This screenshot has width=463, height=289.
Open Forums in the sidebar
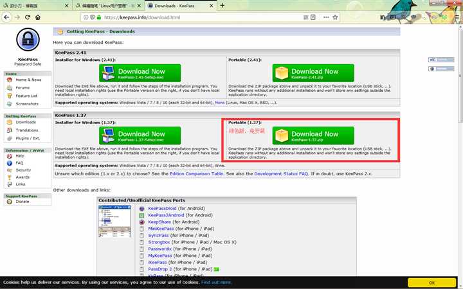[x=23, y=88]
